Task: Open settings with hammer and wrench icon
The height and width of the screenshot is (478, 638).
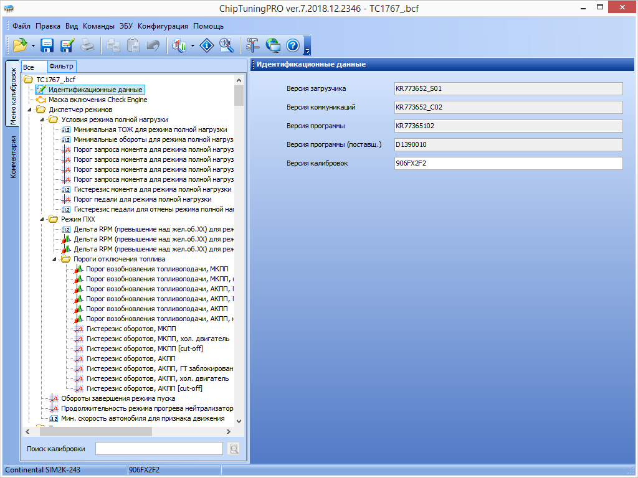Action: click(x=252, y=45)
